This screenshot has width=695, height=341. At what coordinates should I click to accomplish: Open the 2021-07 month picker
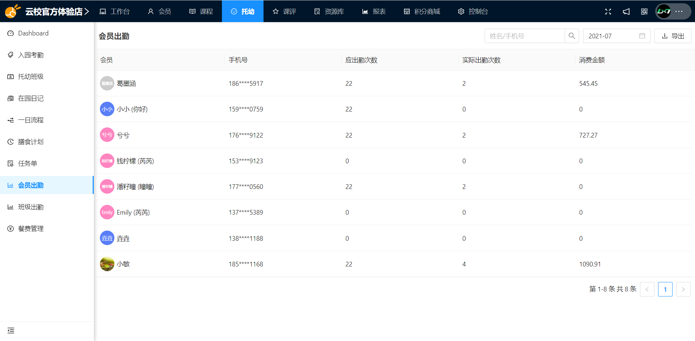coord(617,36)
